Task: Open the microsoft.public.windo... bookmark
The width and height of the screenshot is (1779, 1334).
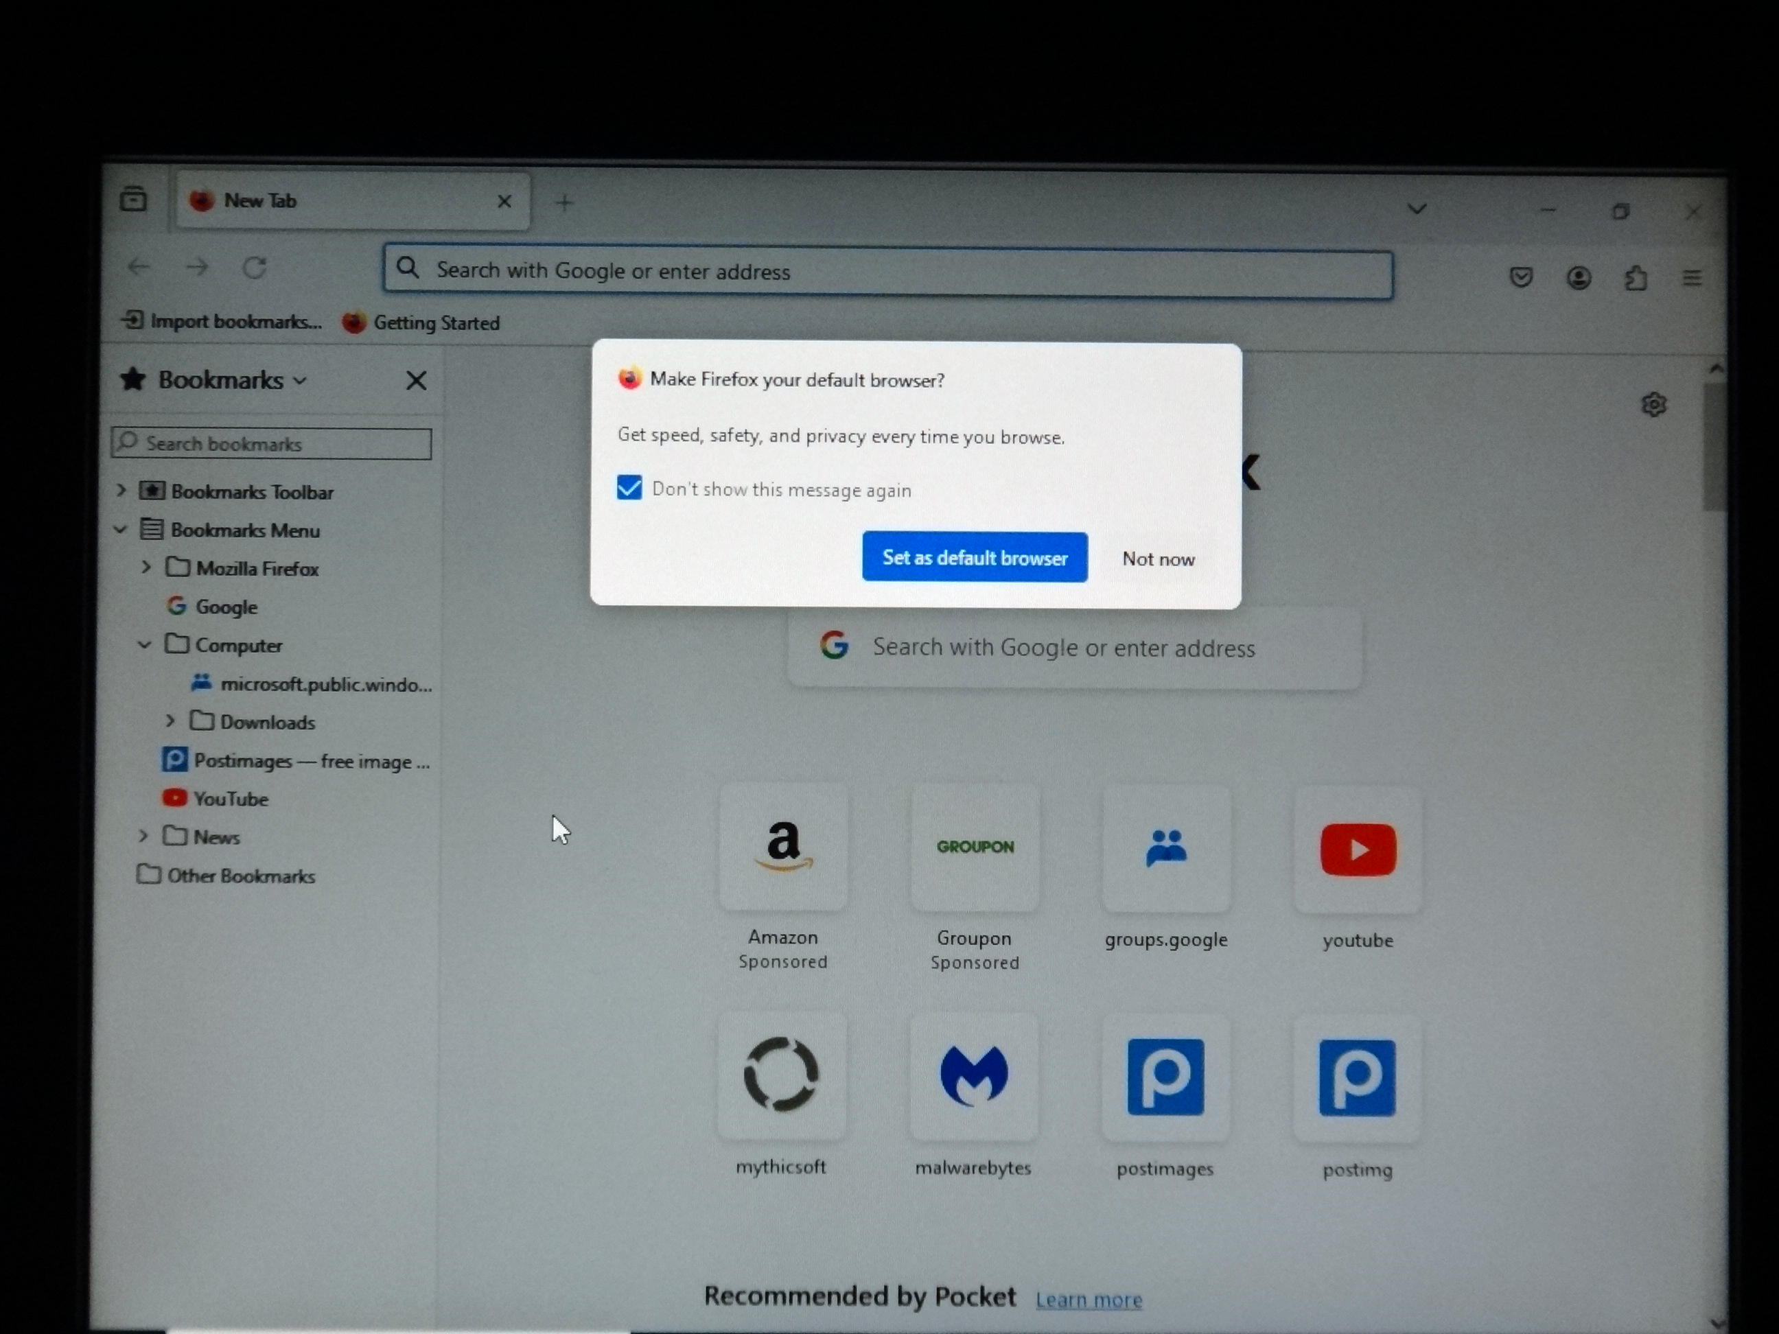Action: click(x=312, y=684)
